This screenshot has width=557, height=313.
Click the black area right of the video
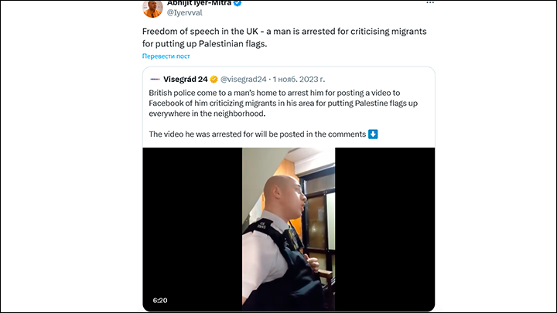coord(384,230)
